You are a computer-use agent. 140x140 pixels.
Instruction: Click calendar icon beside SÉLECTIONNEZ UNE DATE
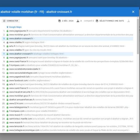(97, 21)
